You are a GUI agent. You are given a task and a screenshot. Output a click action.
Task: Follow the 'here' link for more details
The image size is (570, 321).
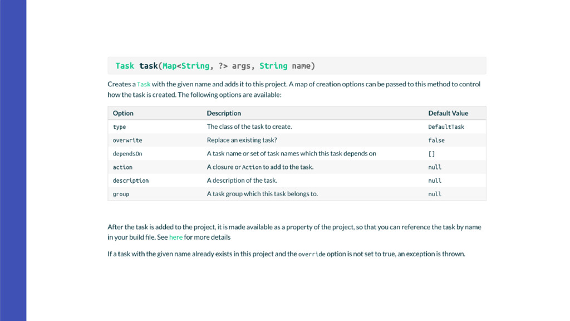click(x=175, y=237)
